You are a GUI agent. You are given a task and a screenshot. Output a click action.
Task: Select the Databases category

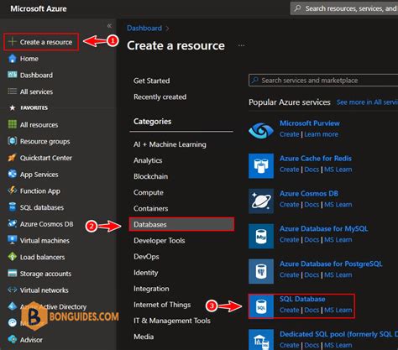click(181, 224)
